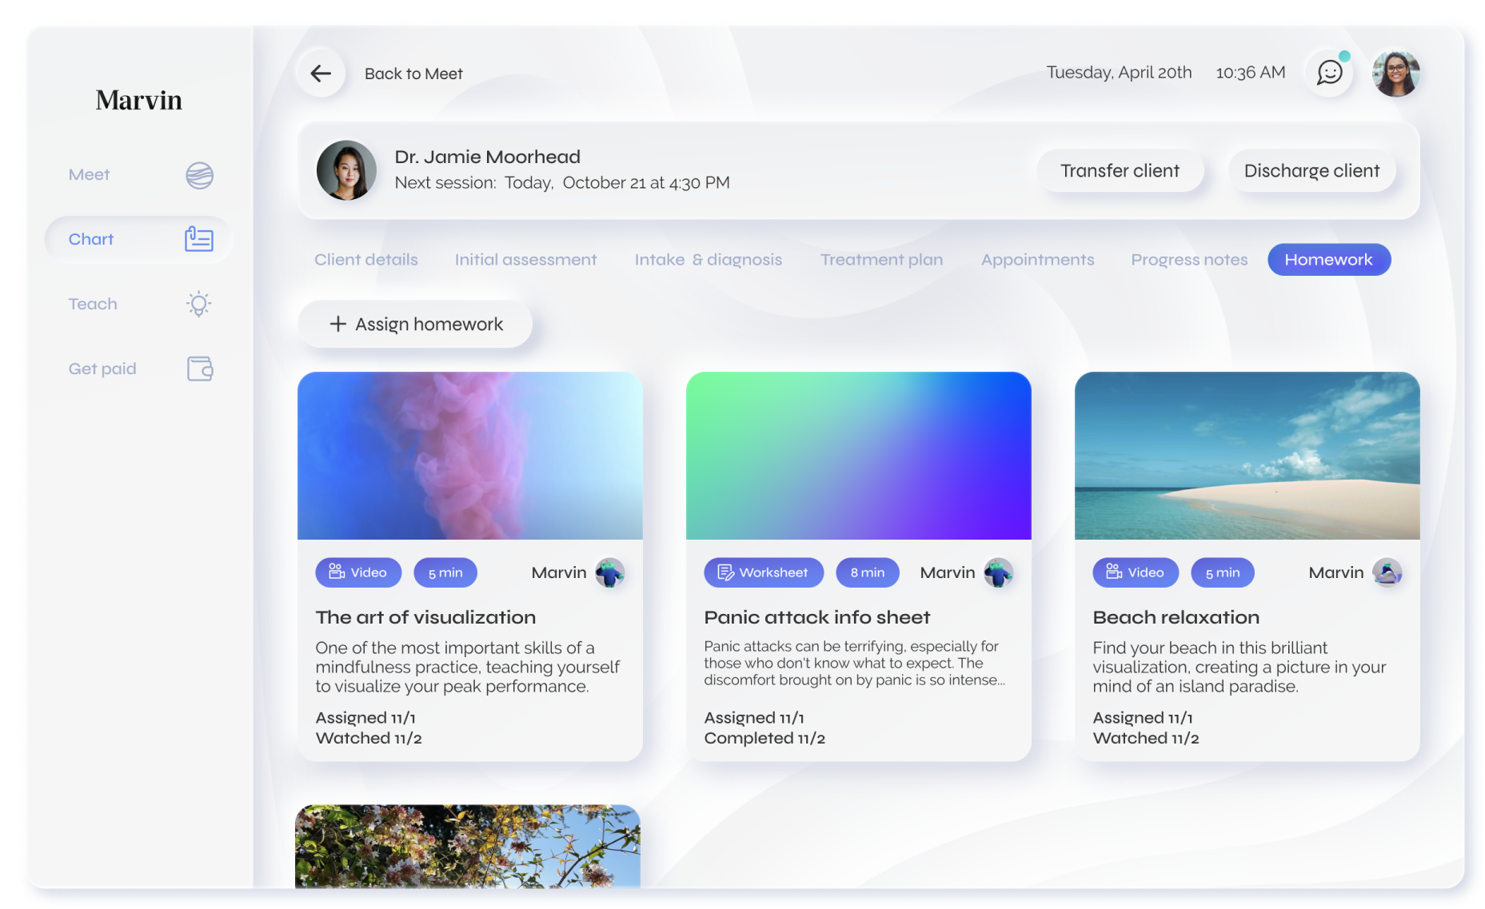
Task: Click Marvin avatar on Beach relaxation card
Action: tap(1387, 572)
